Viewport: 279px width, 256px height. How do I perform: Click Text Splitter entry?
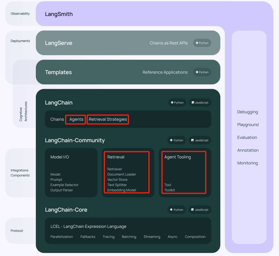[117, 185]
